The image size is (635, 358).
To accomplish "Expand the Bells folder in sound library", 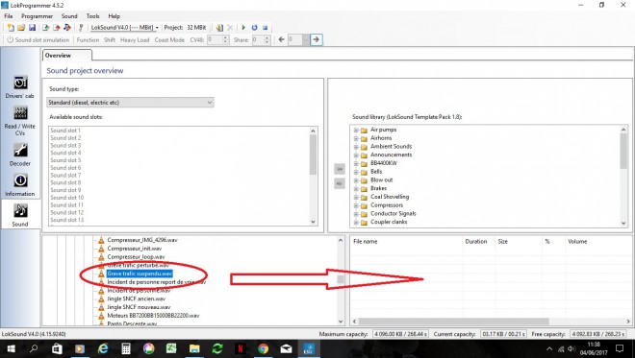I will click(356, 172).
